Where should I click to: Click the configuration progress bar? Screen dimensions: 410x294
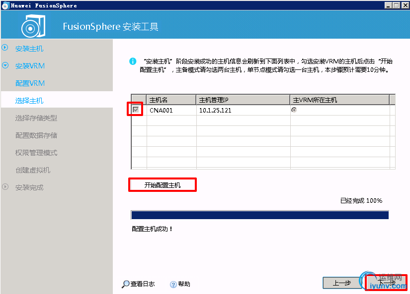260,215
